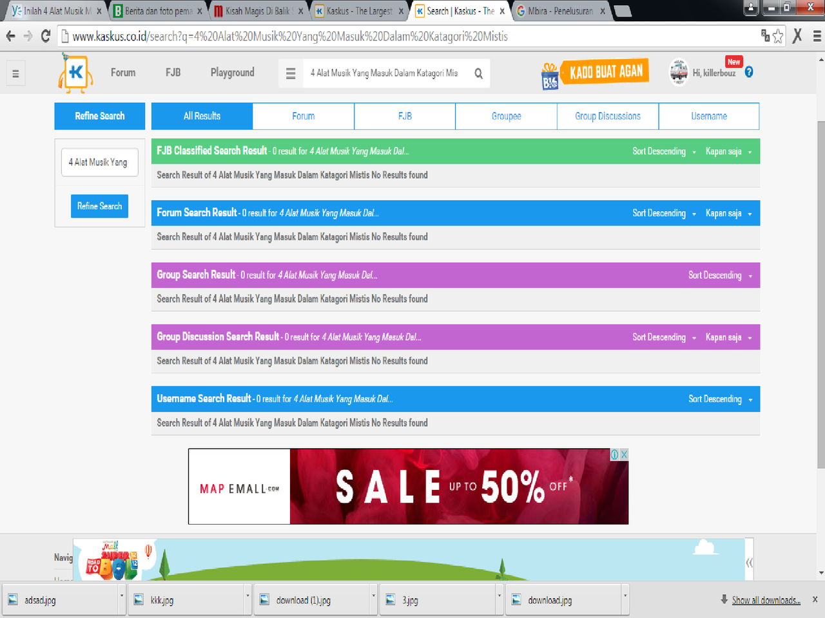Open the FJB navigation link

[x=173, y=73]
